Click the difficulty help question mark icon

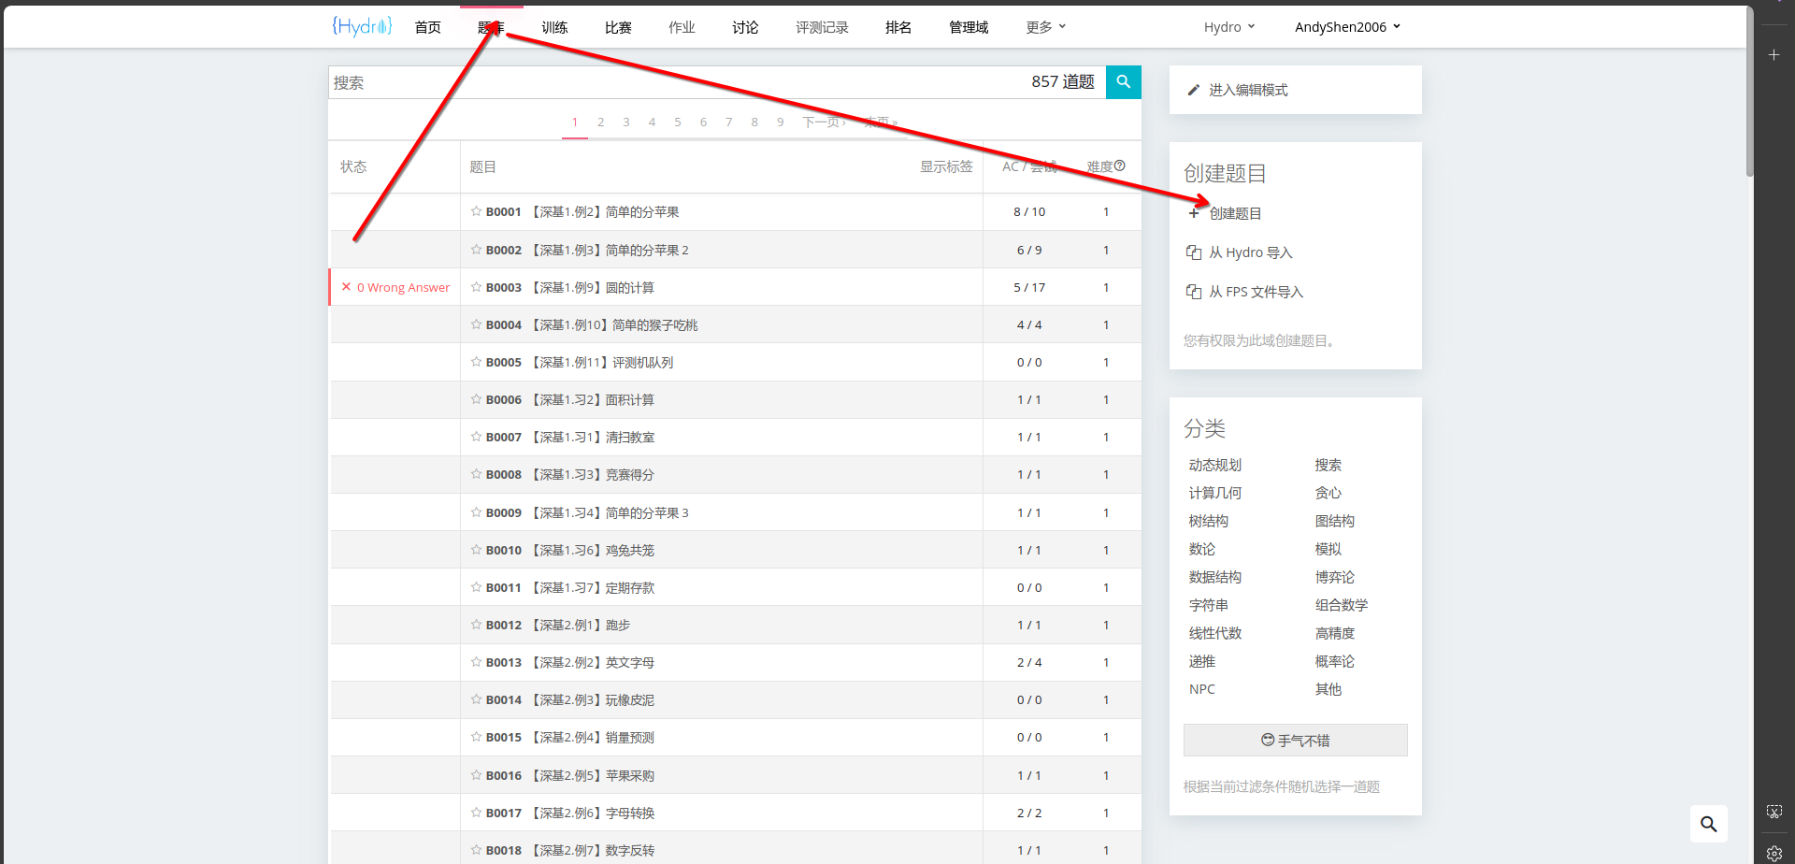[1120, 166]
